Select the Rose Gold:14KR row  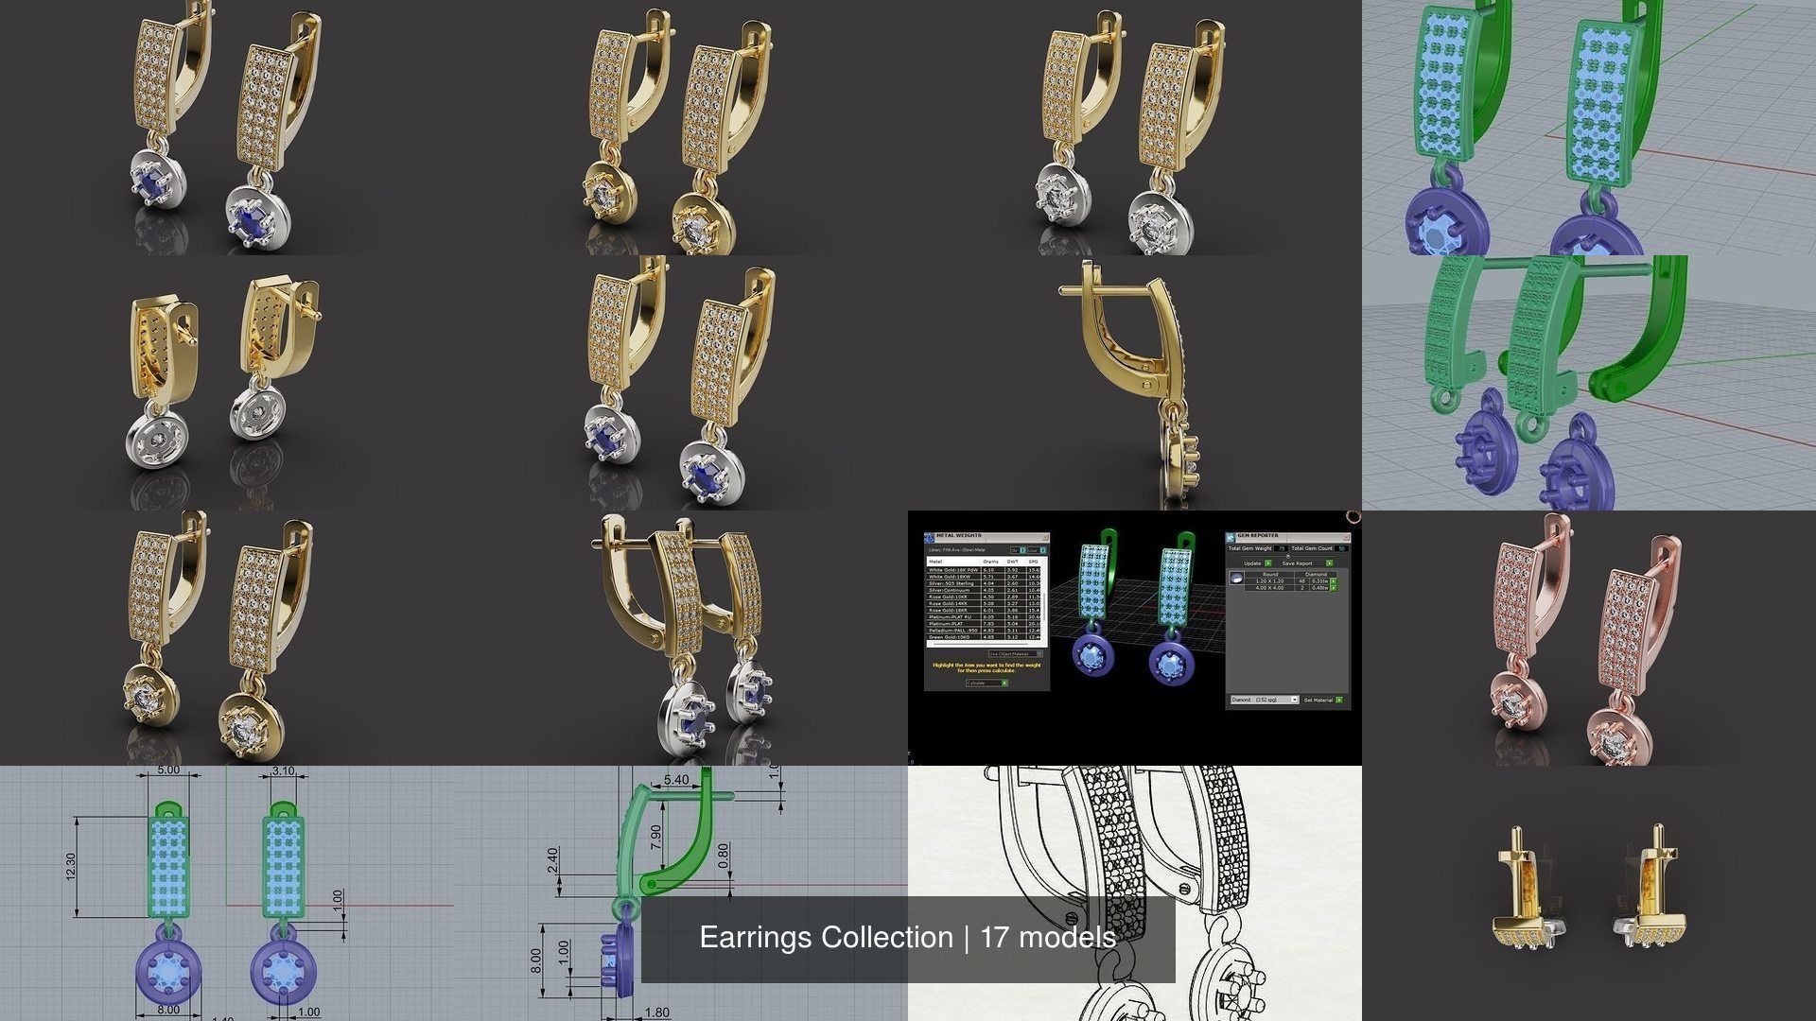(984, 603)
